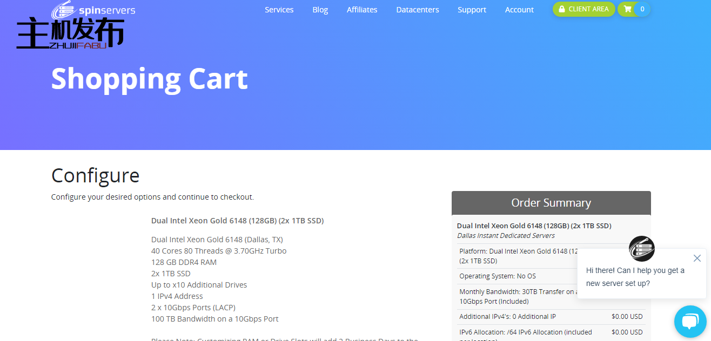Click the Shopping Cart page heading

149,79
